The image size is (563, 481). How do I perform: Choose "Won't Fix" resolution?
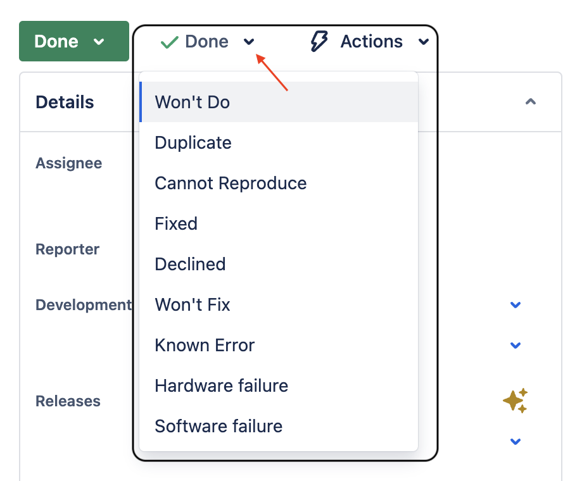coord(192,304)
